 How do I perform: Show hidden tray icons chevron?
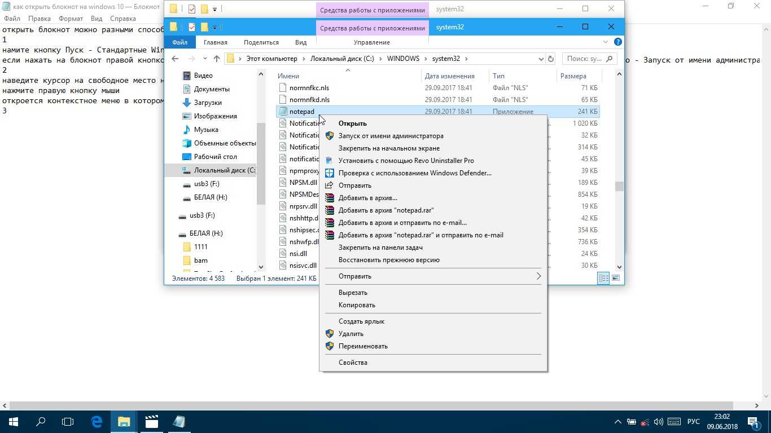tap(618, 422)
